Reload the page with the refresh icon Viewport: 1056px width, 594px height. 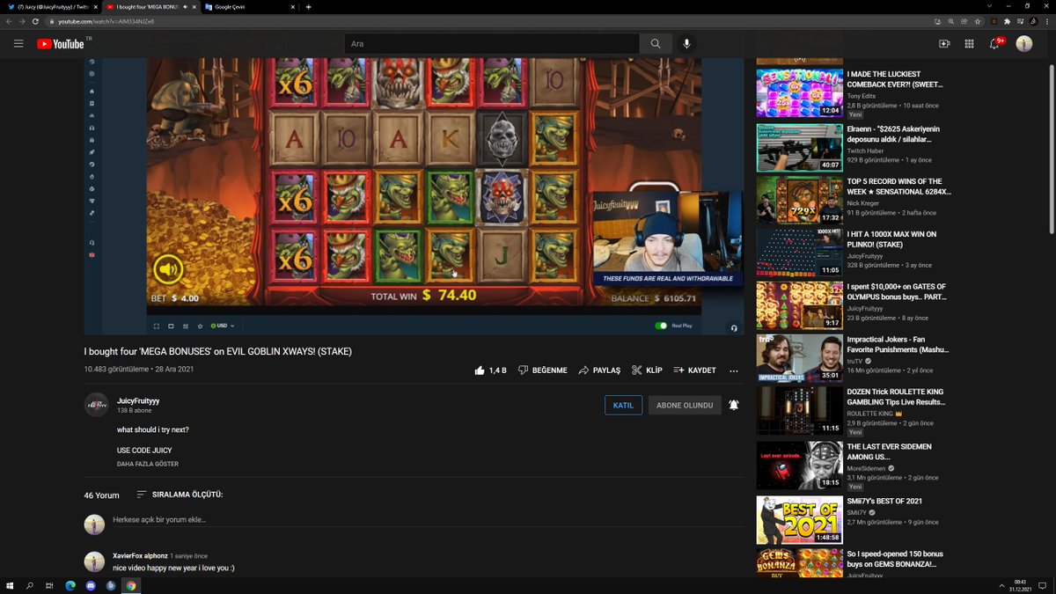(35, 20)
